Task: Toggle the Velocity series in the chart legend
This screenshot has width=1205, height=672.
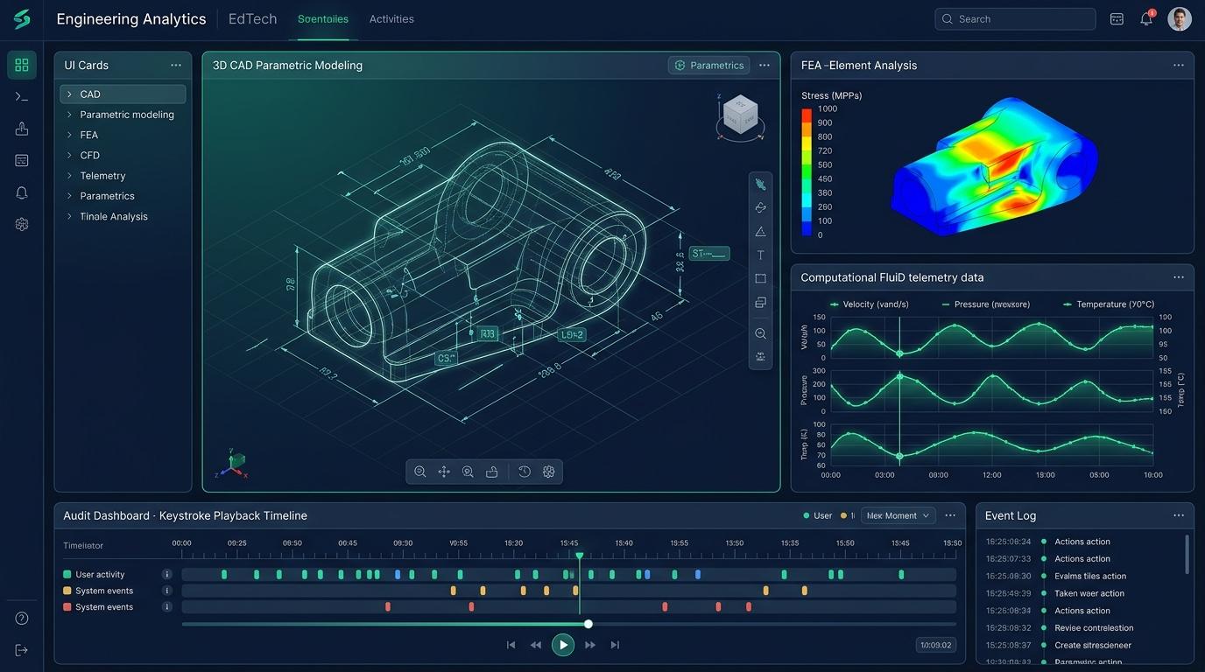Action: point(868,304)
